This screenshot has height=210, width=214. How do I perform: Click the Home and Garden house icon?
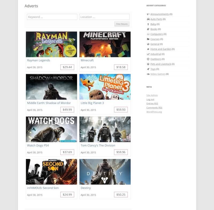click(148, 49)
